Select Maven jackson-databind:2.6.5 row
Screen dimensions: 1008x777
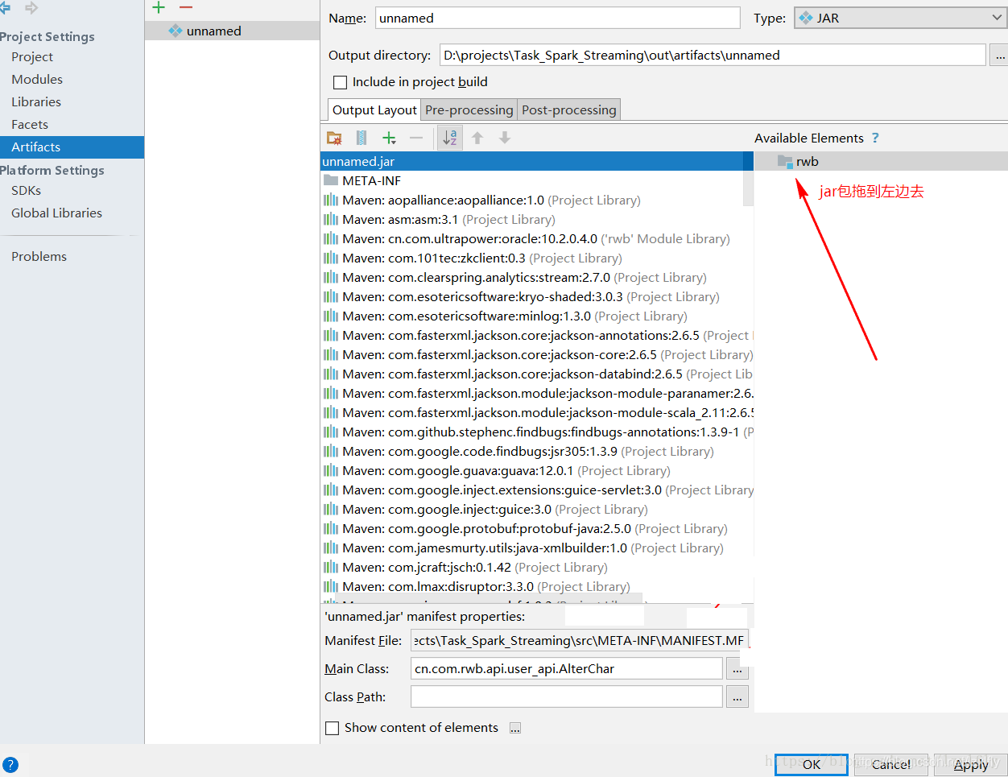(x=536, y=374)
